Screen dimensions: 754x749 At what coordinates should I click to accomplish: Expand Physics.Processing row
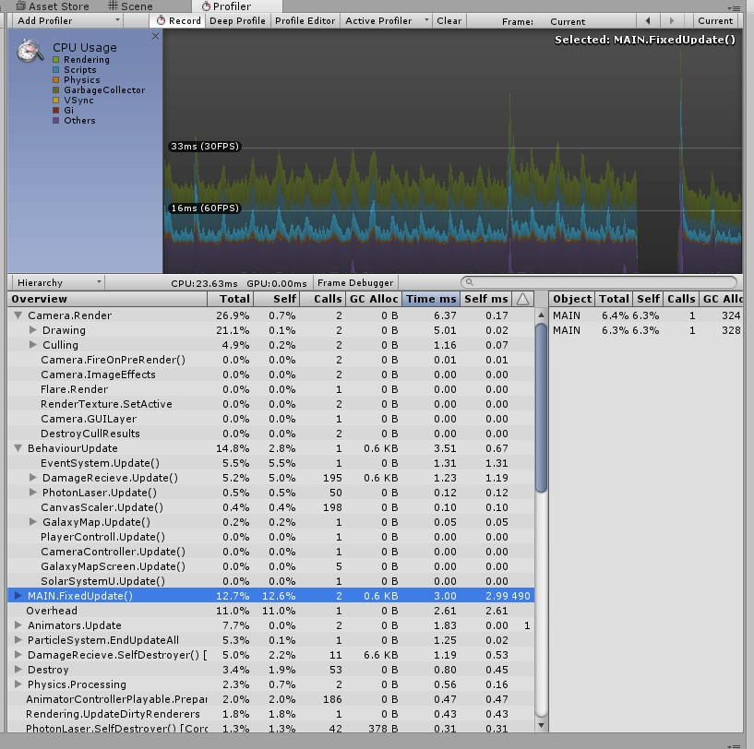pyautogui.click(x=18, y=684)
